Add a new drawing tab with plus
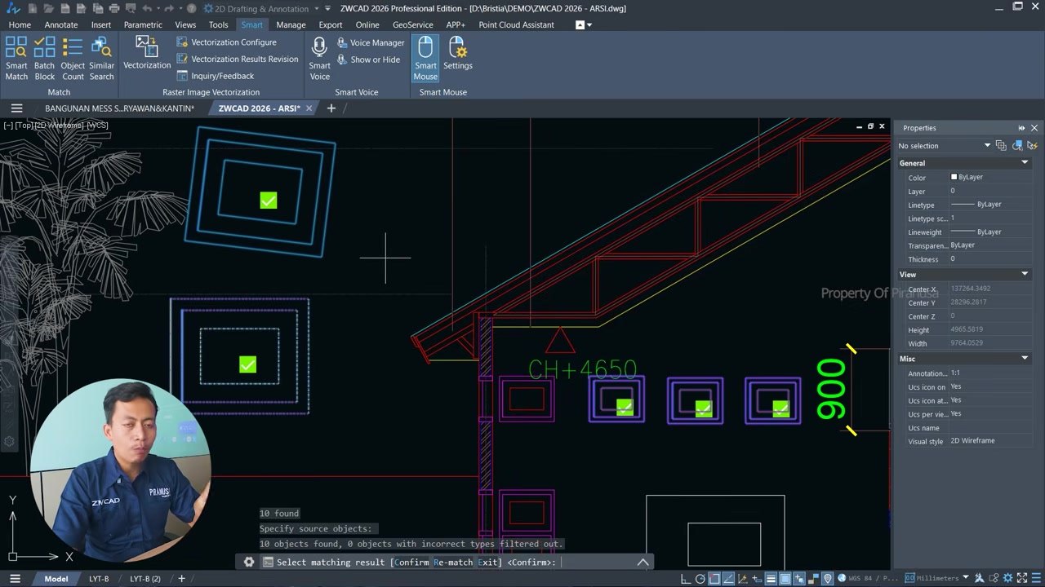1045x587 pixels. (x=331, y=108)
